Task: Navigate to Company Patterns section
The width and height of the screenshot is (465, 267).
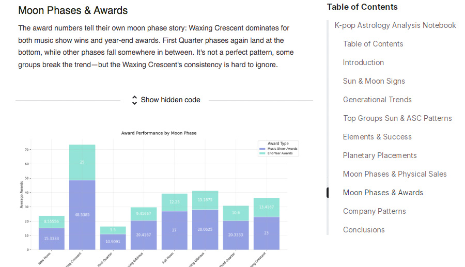Action: click(374, 211)
